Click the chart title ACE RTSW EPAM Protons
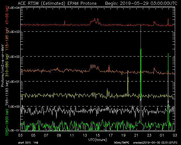 tap(57, 3)
